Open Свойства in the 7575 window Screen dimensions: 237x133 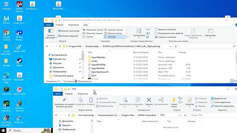(x=190, y=102)
